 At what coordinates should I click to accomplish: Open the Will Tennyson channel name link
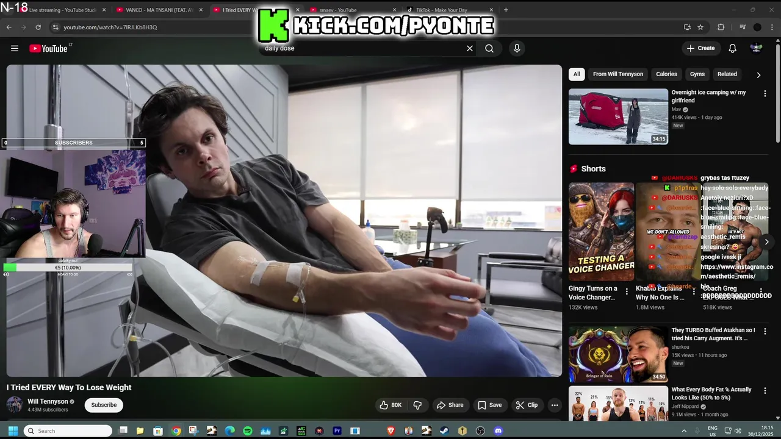click(x=48, y=402)
